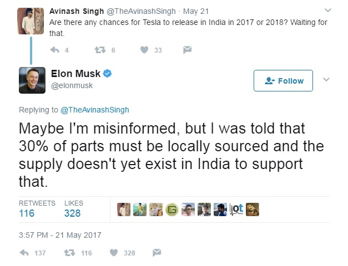Click Elon Musk's verified badge
Viewport: 348px width, 266px height.
tap(108, 73)
